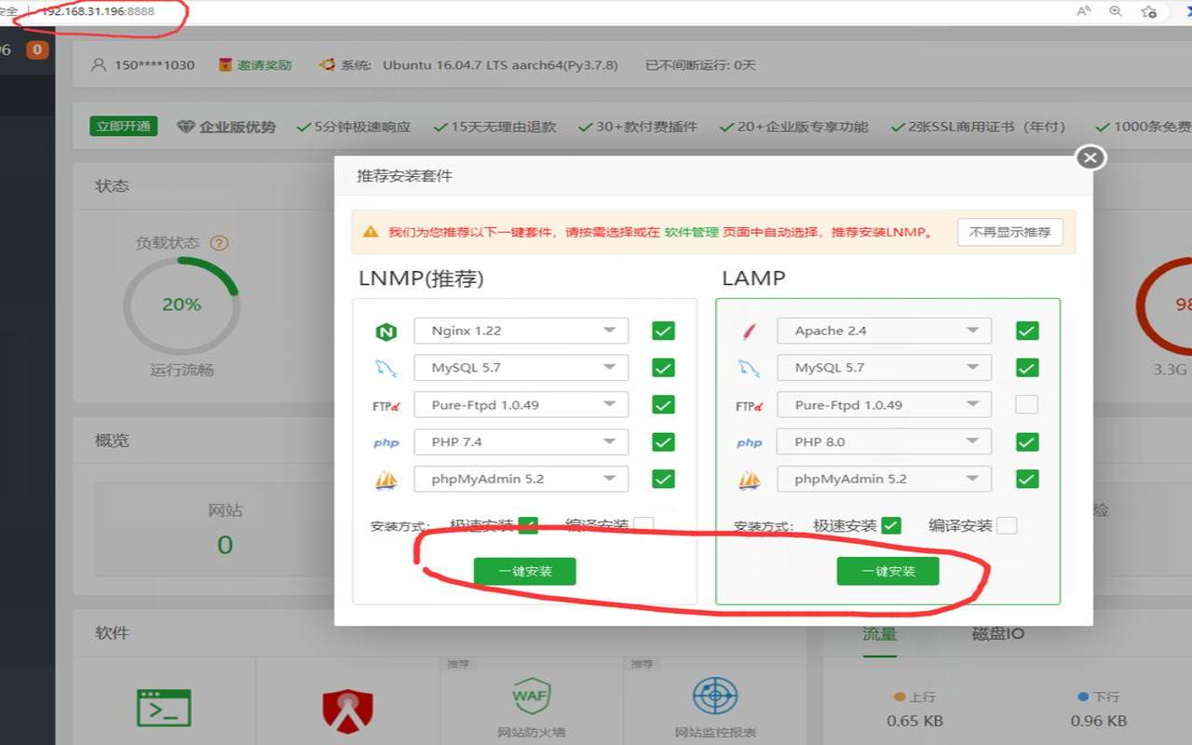Click the Ubuntu system icon
The width and height of the screenshot is (1192, 745).
click(x=327, y=65)
